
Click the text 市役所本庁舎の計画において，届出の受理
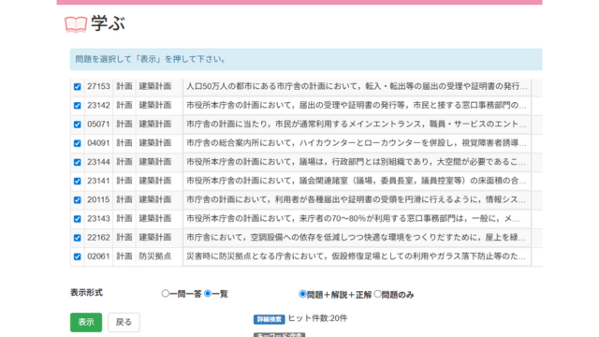[x=357, y=105]
